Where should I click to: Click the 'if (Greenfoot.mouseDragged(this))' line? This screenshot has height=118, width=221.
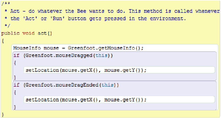pyautogui.click(x=63, y=55)
